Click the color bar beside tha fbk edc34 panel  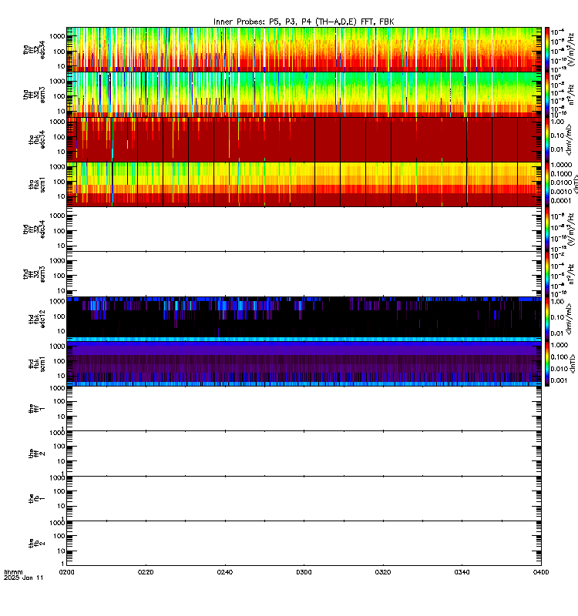tap(546, 139)
